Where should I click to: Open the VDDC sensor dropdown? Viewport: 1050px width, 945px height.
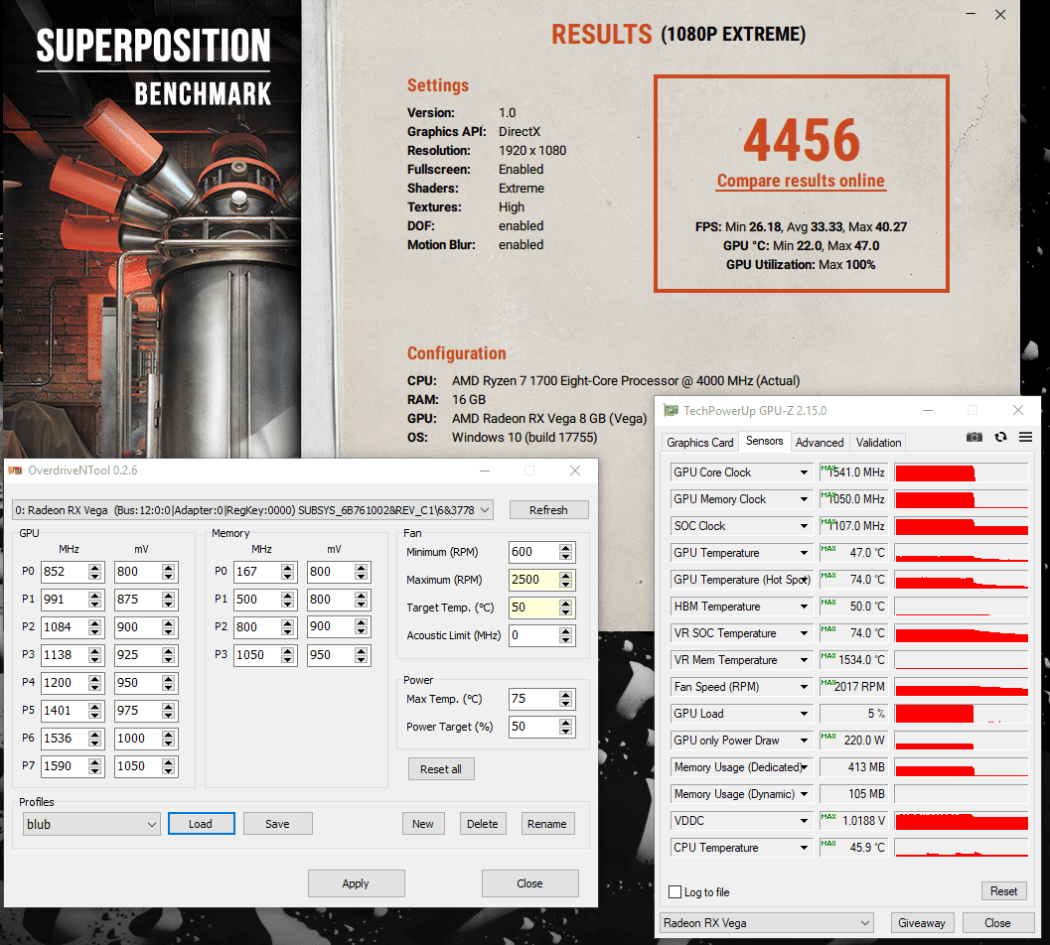(804, 821)
